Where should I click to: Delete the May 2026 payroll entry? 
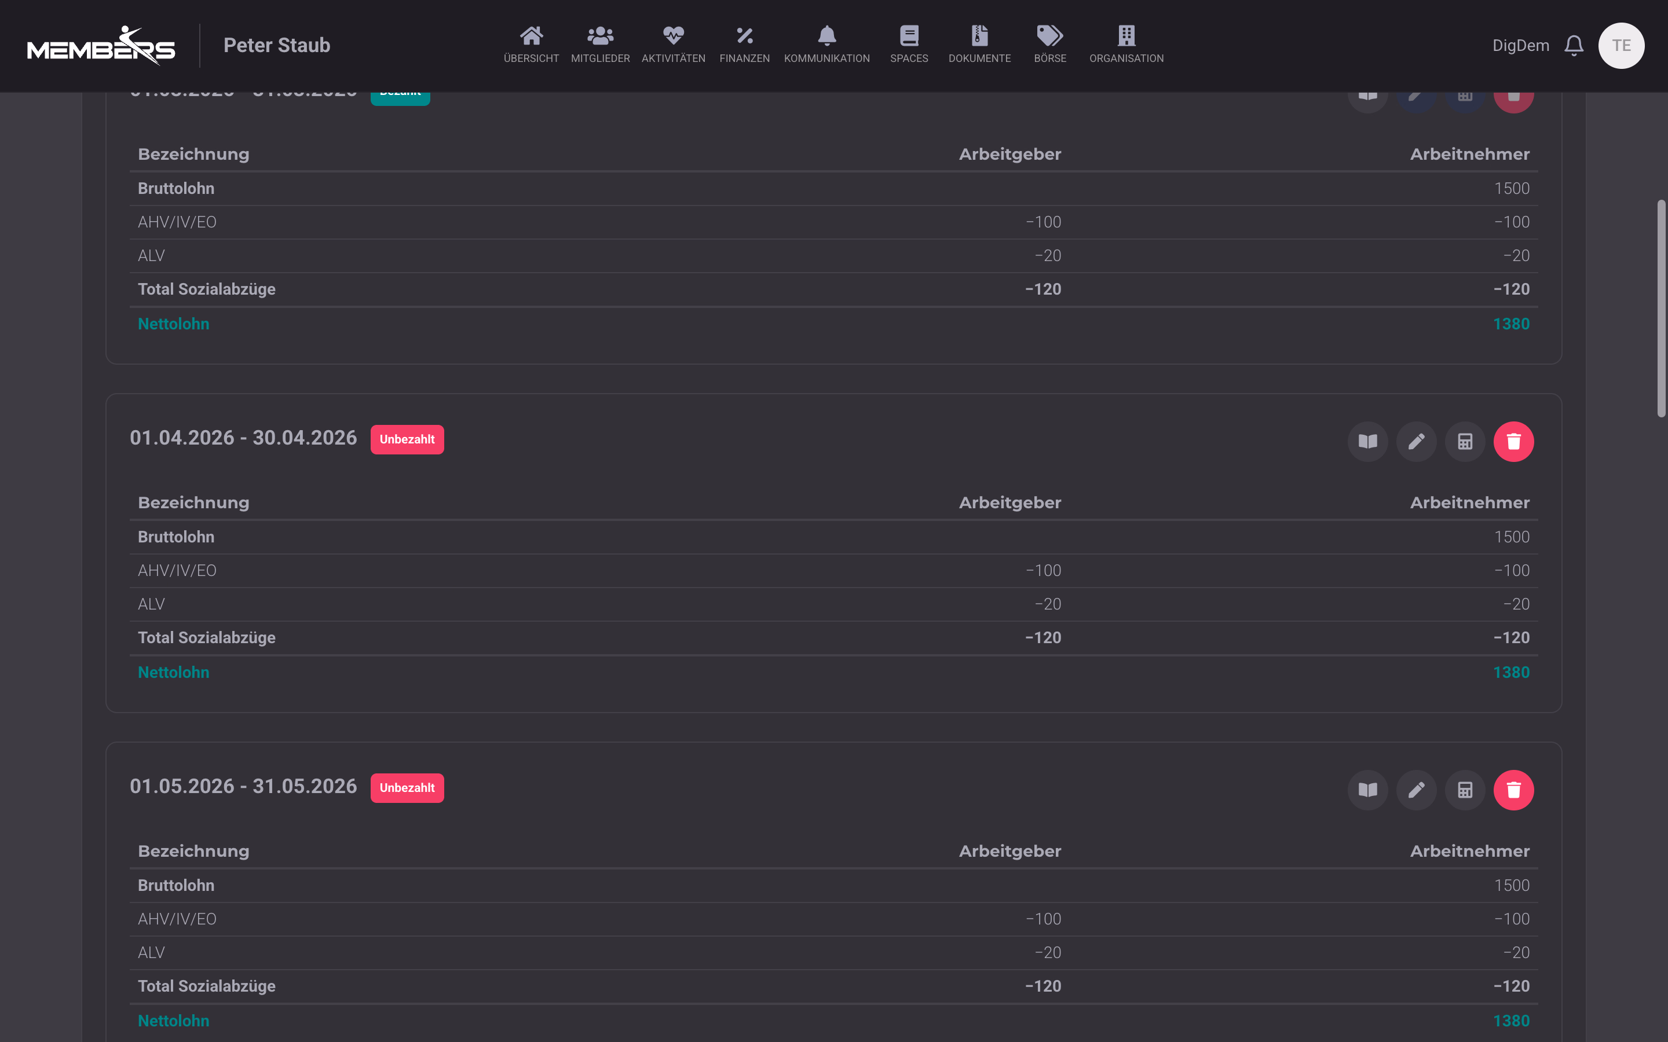pos(1513,790)
